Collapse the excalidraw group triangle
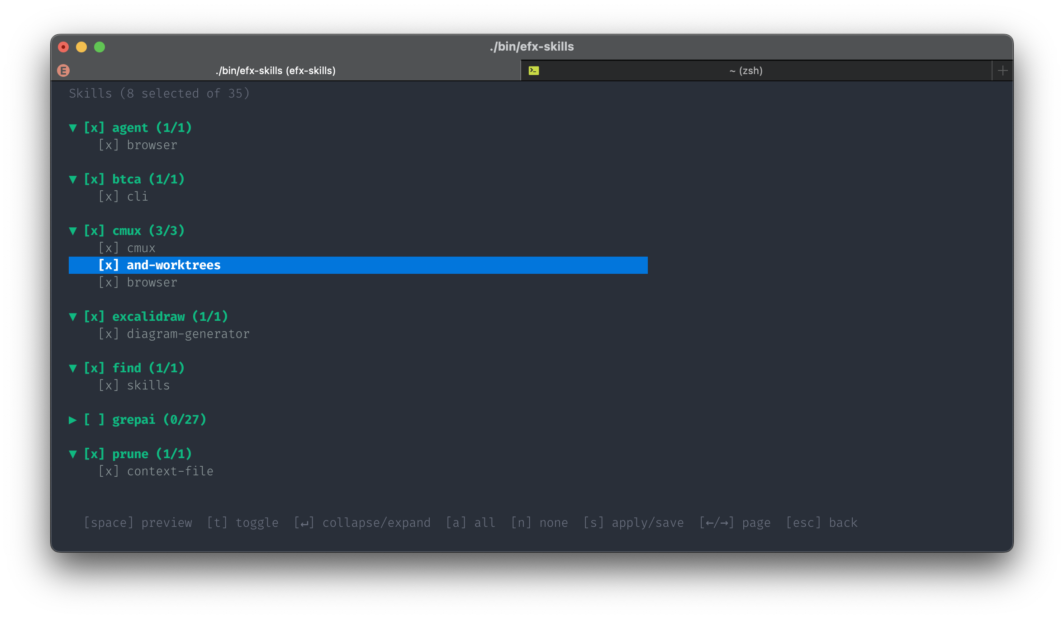The image size is (1064, 619). click(73, 317)
